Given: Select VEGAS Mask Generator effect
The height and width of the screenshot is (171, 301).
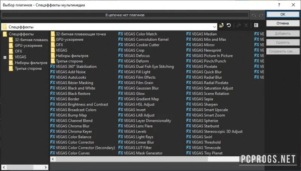Looking at the screenshot, I should 140,153.
